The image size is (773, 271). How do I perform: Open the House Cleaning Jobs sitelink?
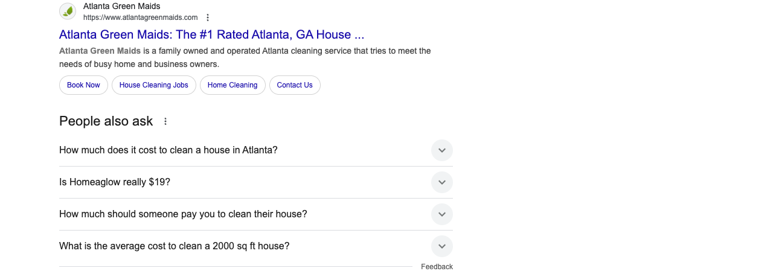pyautogui.click(x=154, y=85)
